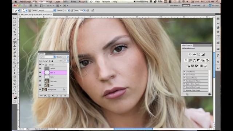The width and height of the screenshot is (233, 131).
Task: Click the horizontal scrollbar under the canvas
Action: click(x=133, y=129)
